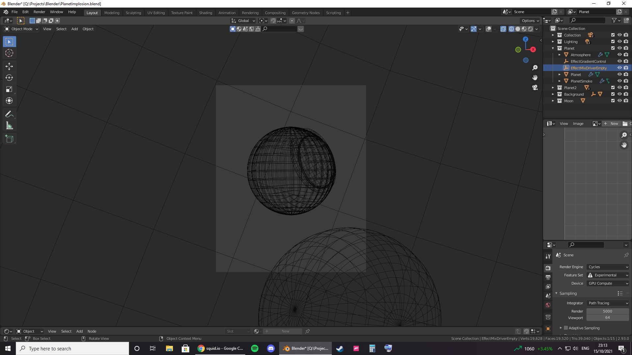Open the Device dropdown showing GPU Compute
The width and height of the screenshot is (632, 355).
tap(608, 283)
